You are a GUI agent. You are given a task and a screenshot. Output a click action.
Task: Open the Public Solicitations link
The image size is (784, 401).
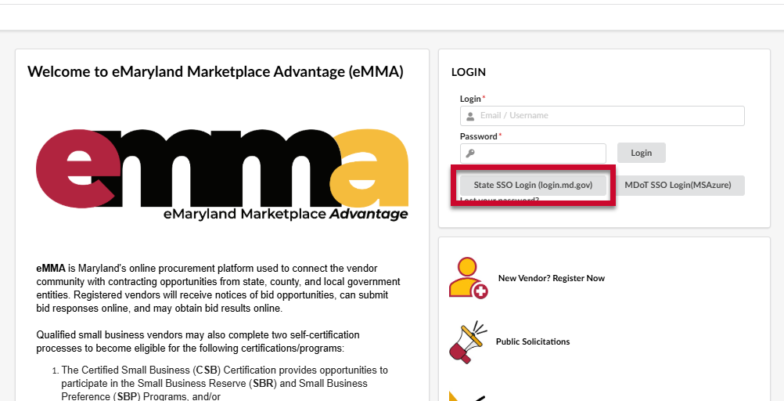533,342
